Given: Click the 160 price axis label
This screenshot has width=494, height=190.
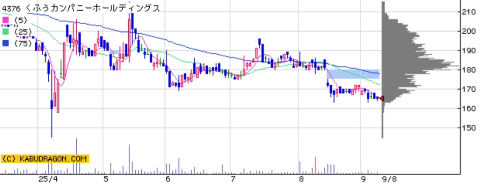Looking at the screenshot, I should pos(469,108).
